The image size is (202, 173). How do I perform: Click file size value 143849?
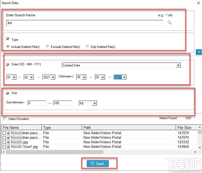(183, 146)
